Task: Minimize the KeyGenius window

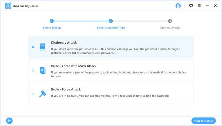Action: [x=207, y=6]
